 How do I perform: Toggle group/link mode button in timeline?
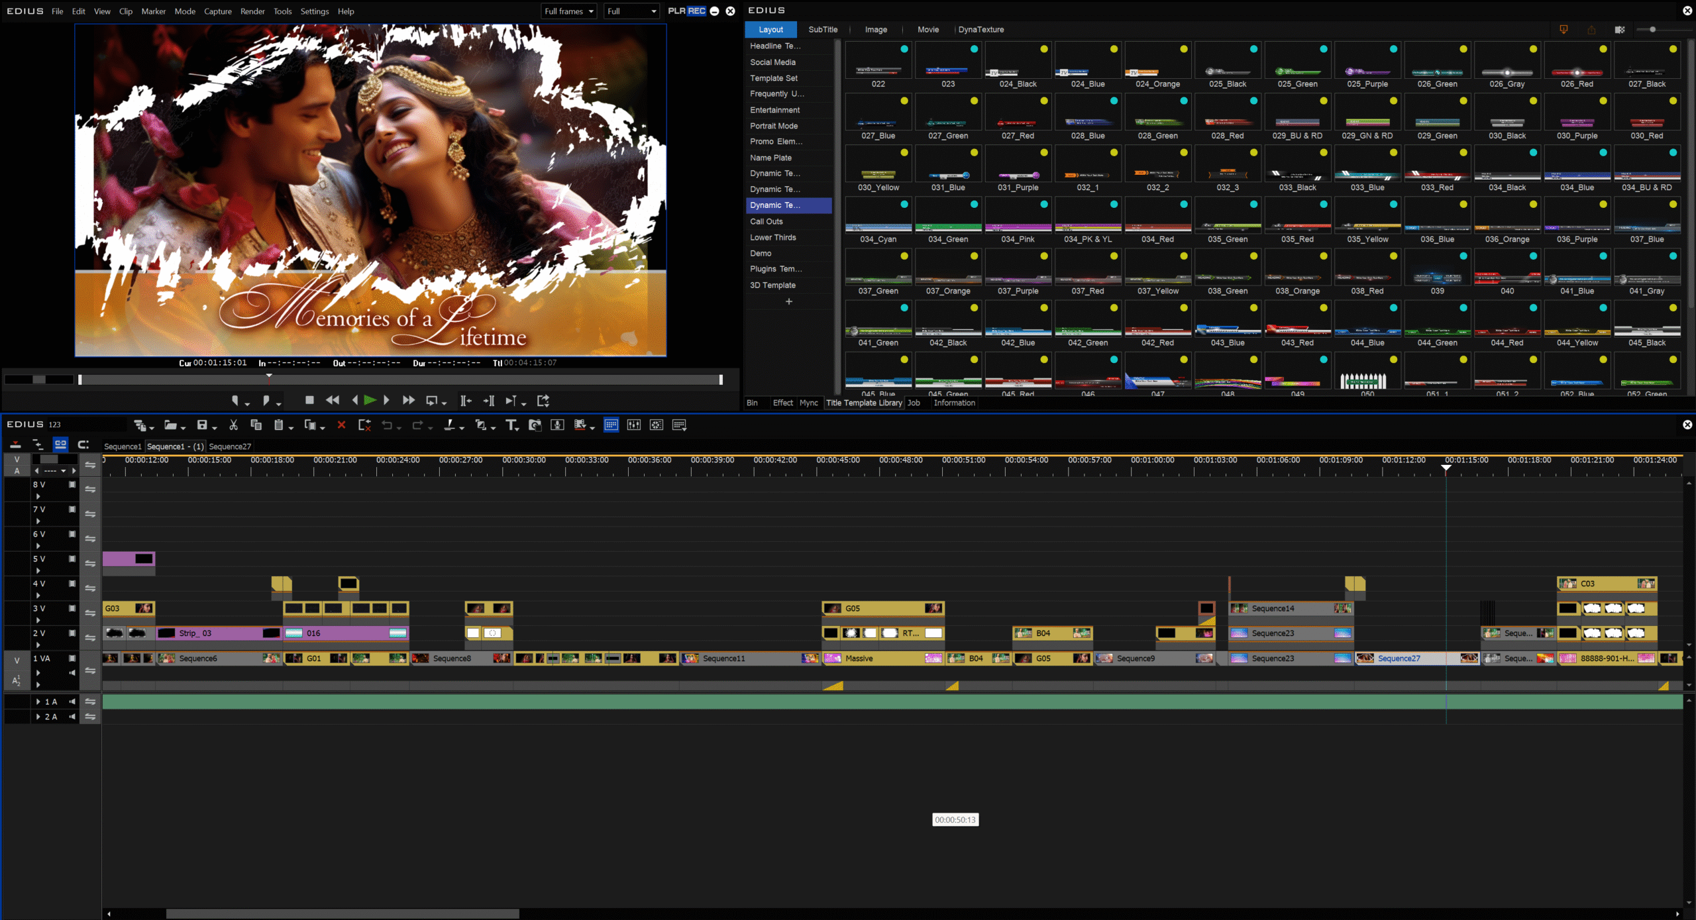point(60,444)
